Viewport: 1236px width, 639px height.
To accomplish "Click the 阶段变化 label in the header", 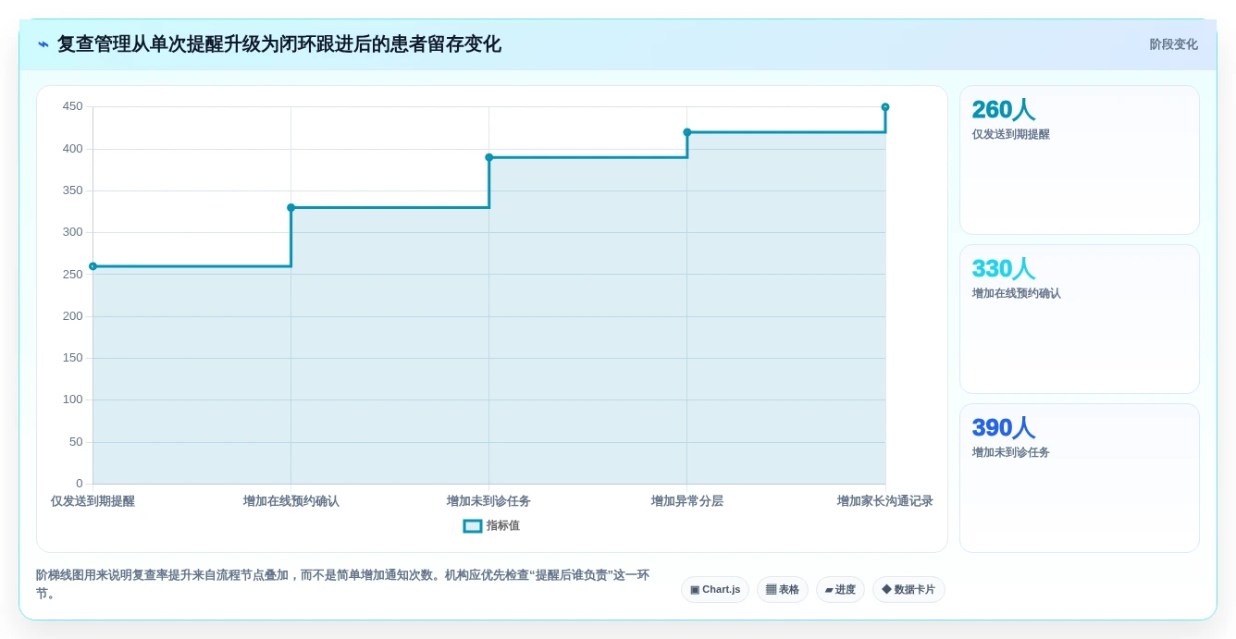I will (x=1173, y=44).
